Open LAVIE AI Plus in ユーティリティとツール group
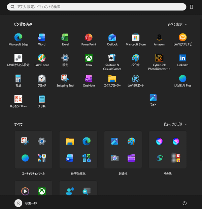The height and width of the screenshot is (209, 202). tap(25, 158)
